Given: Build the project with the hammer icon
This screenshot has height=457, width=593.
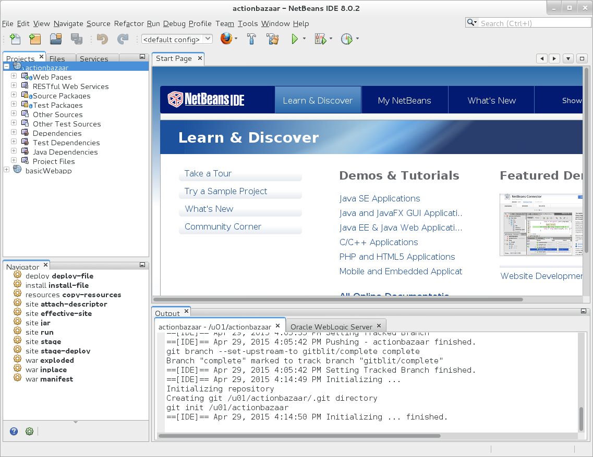Looking at the screenshot, I should pyautogui.click(x=252, y=39).
